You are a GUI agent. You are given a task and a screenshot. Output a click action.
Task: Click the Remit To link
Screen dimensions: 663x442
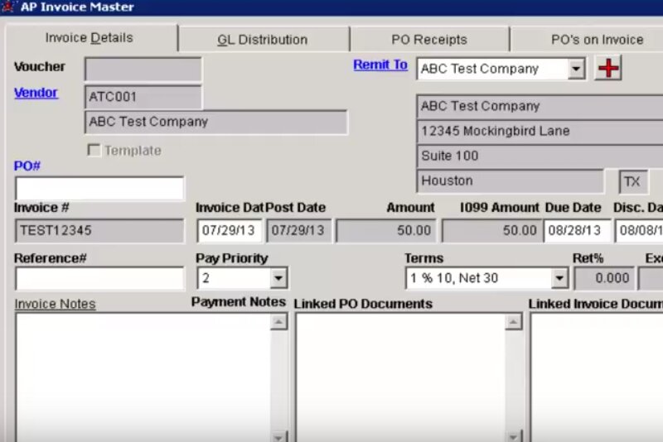(x=380, y=65)
